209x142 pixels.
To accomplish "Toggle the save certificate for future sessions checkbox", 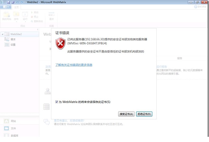I will pos(56,102).
